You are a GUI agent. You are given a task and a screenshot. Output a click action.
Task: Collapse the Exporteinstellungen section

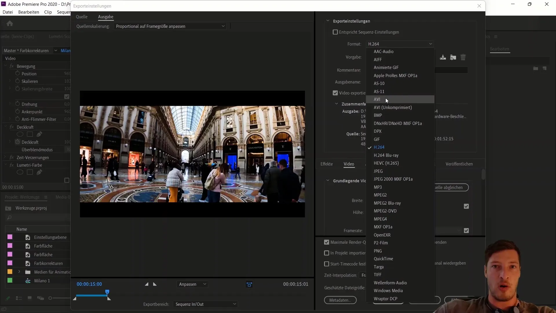(328, 21)
